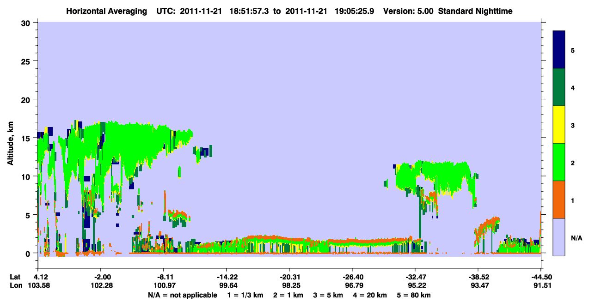Click legend text 'N/A = not applicable'

coord(182,295)
